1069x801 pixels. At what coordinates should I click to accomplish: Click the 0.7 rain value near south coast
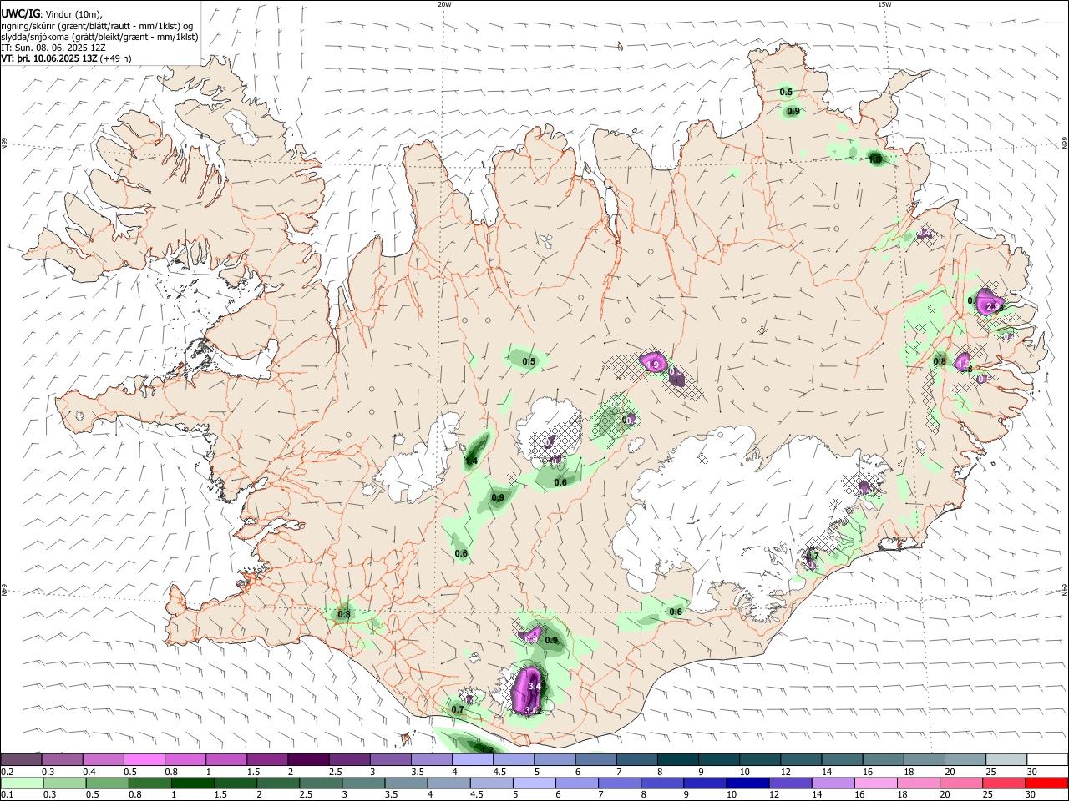[458, 709]
